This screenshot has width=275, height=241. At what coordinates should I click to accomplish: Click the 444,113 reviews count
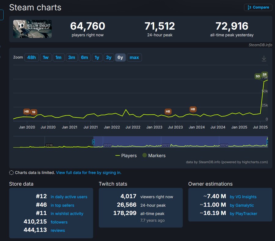35,230
